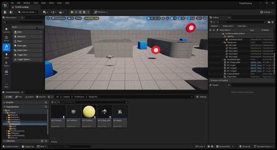The image size is (277, 150).
Task: Expand the Platforms dropdown
Action: [101, 12]
